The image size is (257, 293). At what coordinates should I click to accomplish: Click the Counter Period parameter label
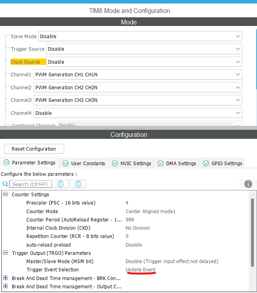tap(74, 220)
